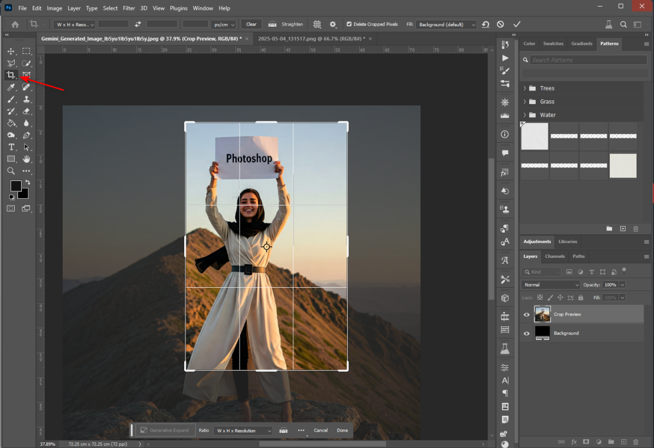This screenshot has width=654, height=448.
Task: Switch to the Channels tab
Action: [555, 256]
